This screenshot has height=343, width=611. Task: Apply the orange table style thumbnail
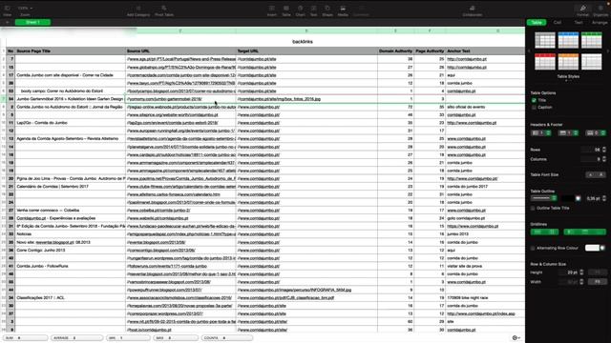(x=568, y=62)
